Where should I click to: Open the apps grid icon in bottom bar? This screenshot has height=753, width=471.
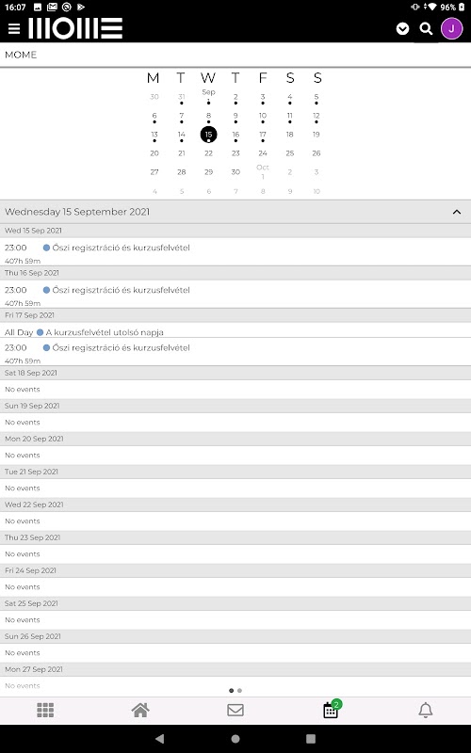(x=45, y=710)
